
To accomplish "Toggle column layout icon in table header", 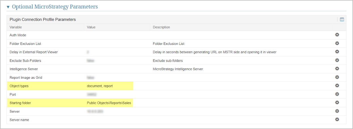I will [x=342, y=19].
